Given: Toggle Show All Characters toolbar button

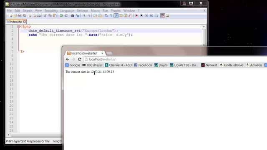Looking at the screenshot, I should point(111,16).
